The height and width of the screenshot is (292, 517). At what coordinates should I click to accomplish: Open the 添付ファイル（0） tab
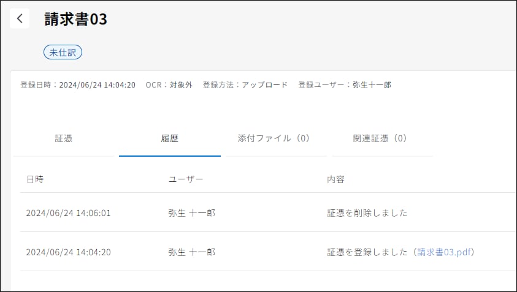pyautogui.click(x=274, y=138)
